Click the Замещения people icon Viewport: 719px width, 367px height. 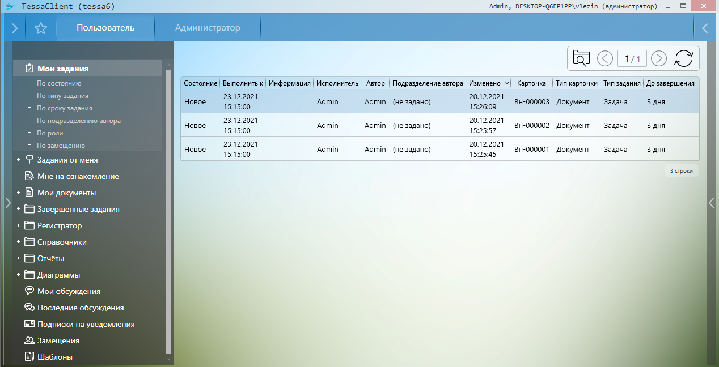(29, 340)
